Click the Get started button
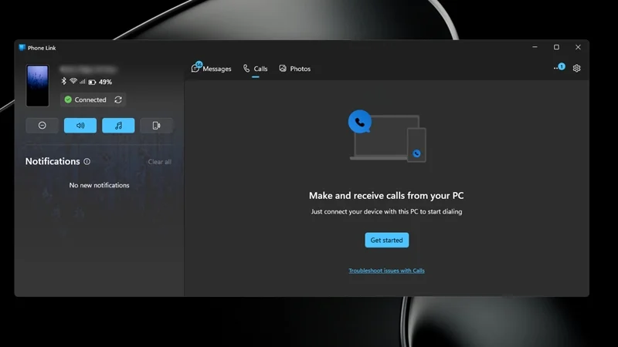Viewport: 618px width, 347px height. 387,240
